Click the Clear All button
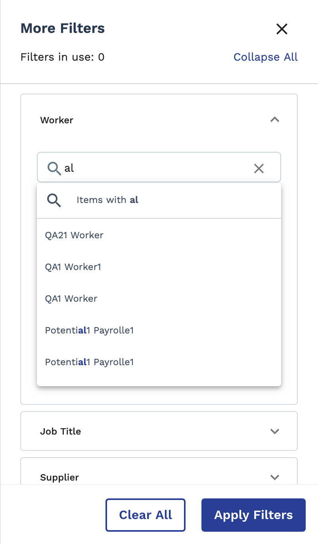This screenshot has width=318, height=544. coord(146,515)
